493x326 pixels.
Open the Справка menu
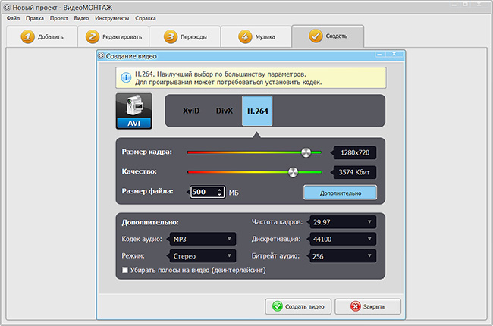pyautogui.click(x=146, y=18)
